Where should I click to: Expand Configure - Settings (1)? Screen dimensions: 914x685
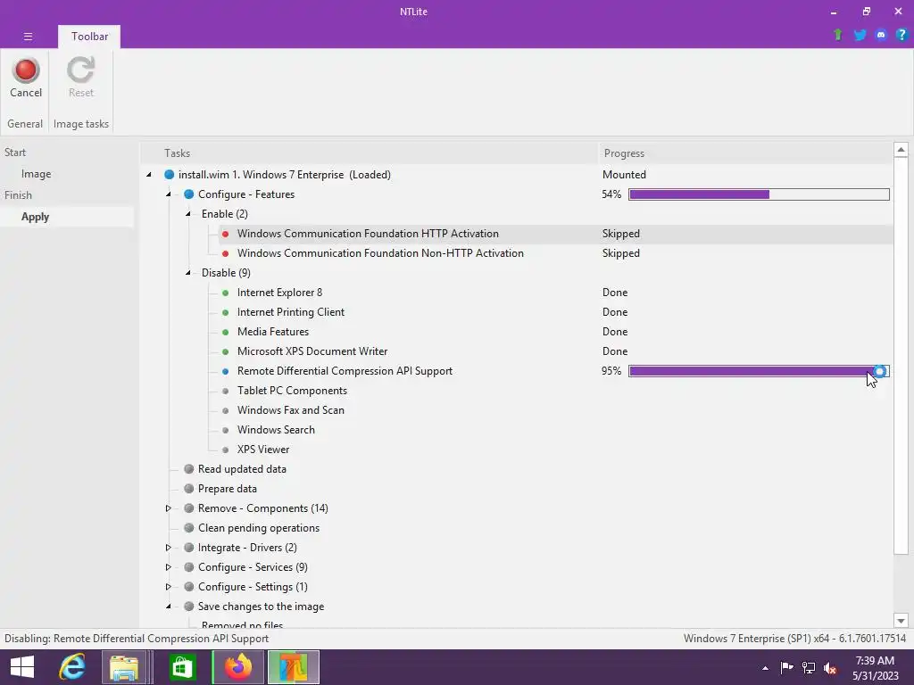pyautogui.click(x=169, y=587)
